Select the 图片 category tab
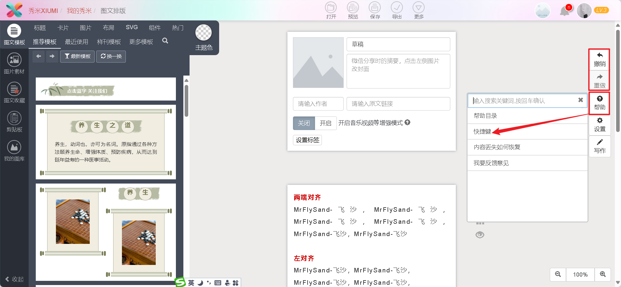The image size is (621, 287). 86,28
